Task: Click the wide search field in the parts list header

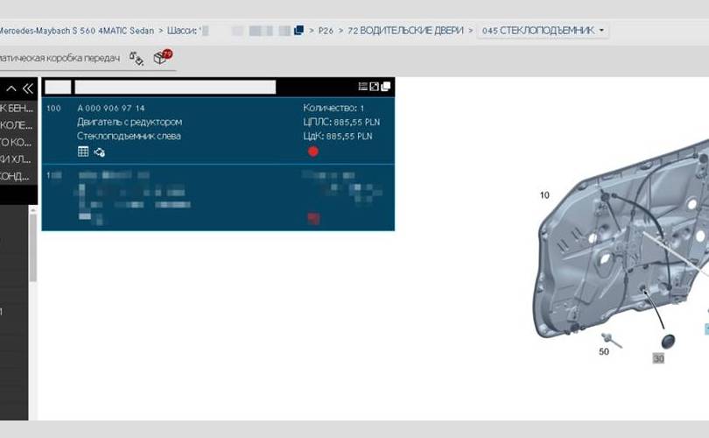Action: [175, 87]
